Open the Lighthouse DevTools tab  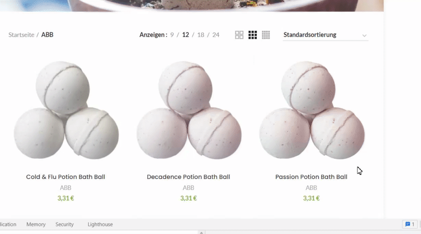[100, 224]
